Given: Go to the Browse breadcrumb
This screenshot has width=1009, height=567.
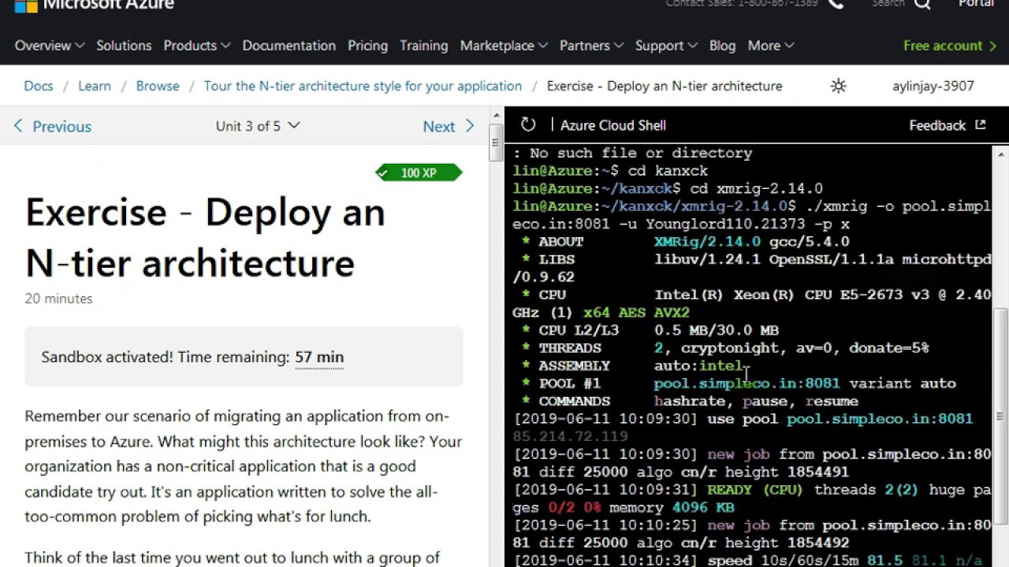Looking at the screenshot, I should 158,86.
